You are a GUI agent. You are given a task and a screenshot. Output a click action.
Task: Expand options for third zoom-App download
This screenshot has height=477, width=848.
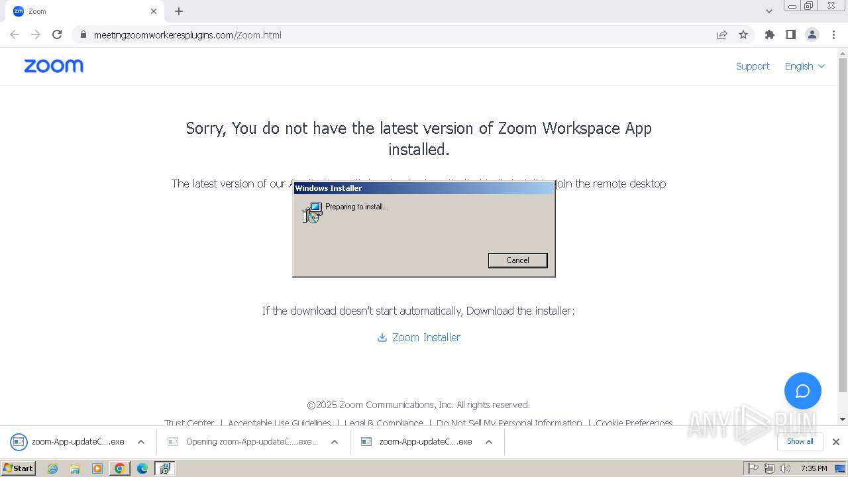pyautogui.click(x=489, y=442)
